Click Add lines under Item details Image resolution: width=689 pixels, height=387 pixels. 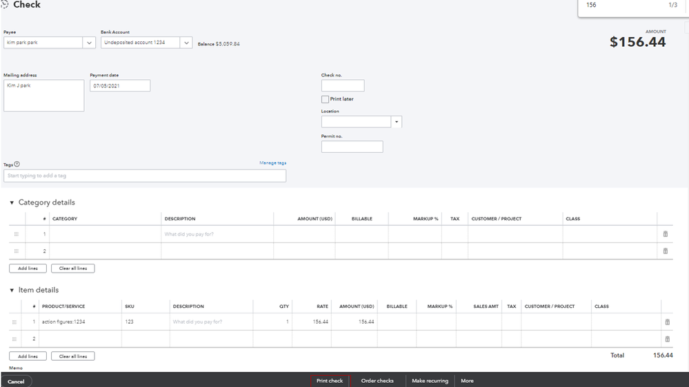point(28,356)
